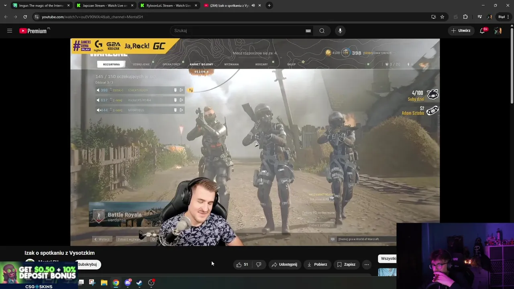The height and width of the screenshot is (289, 514).
Task: Dislike the video with thumbs down
Action: point(259,265)
